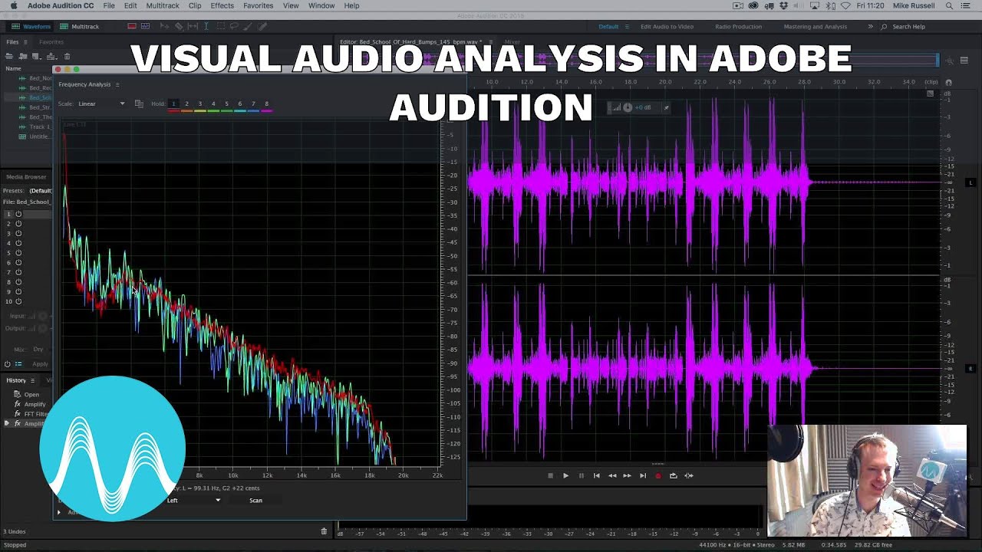
Task: Expand the Advanced options triangle
Action: click(x=59, y=512)
